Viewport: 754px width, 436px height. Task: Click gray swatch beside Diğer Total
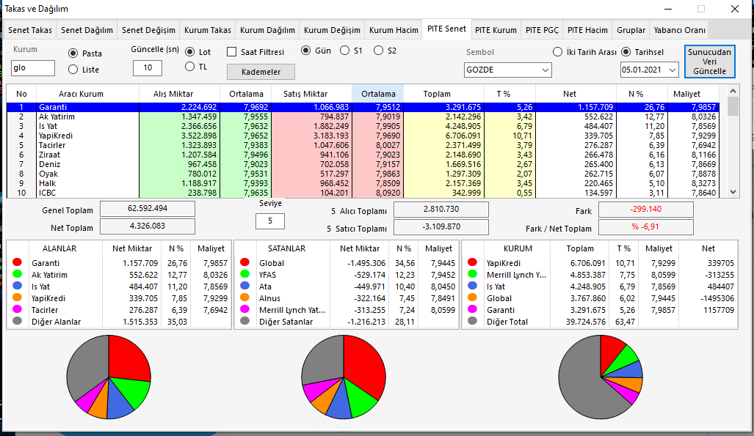coord(472,321)
